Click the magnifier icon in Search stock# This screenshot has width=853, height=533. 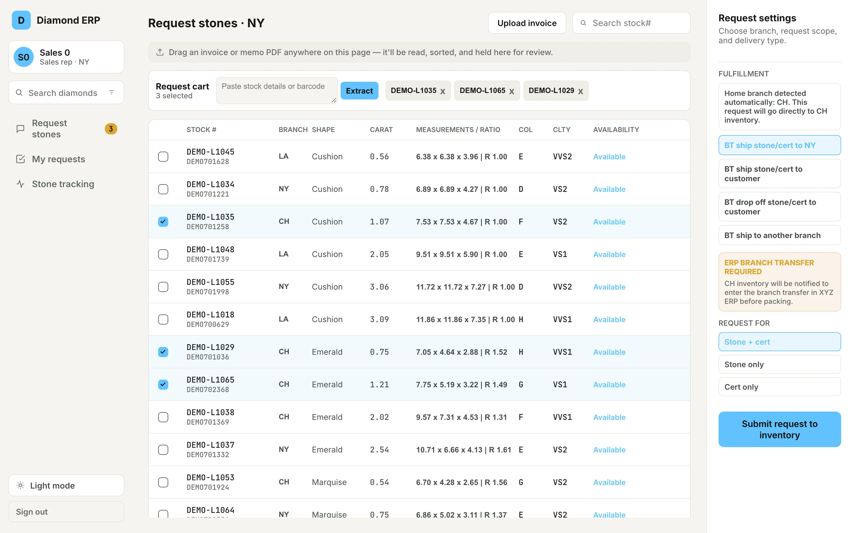point(583,23)
